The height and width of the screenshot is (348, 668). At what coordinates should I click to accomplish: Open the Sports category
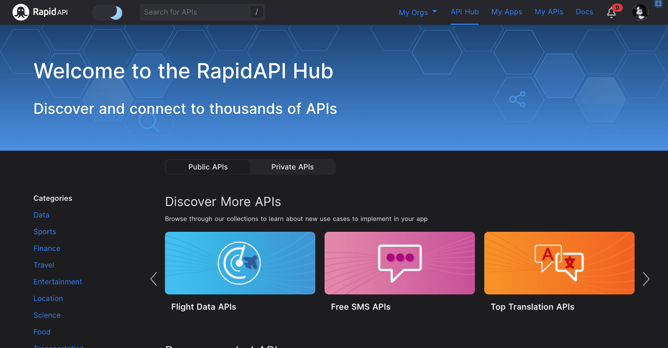click(x=45, y=232)
